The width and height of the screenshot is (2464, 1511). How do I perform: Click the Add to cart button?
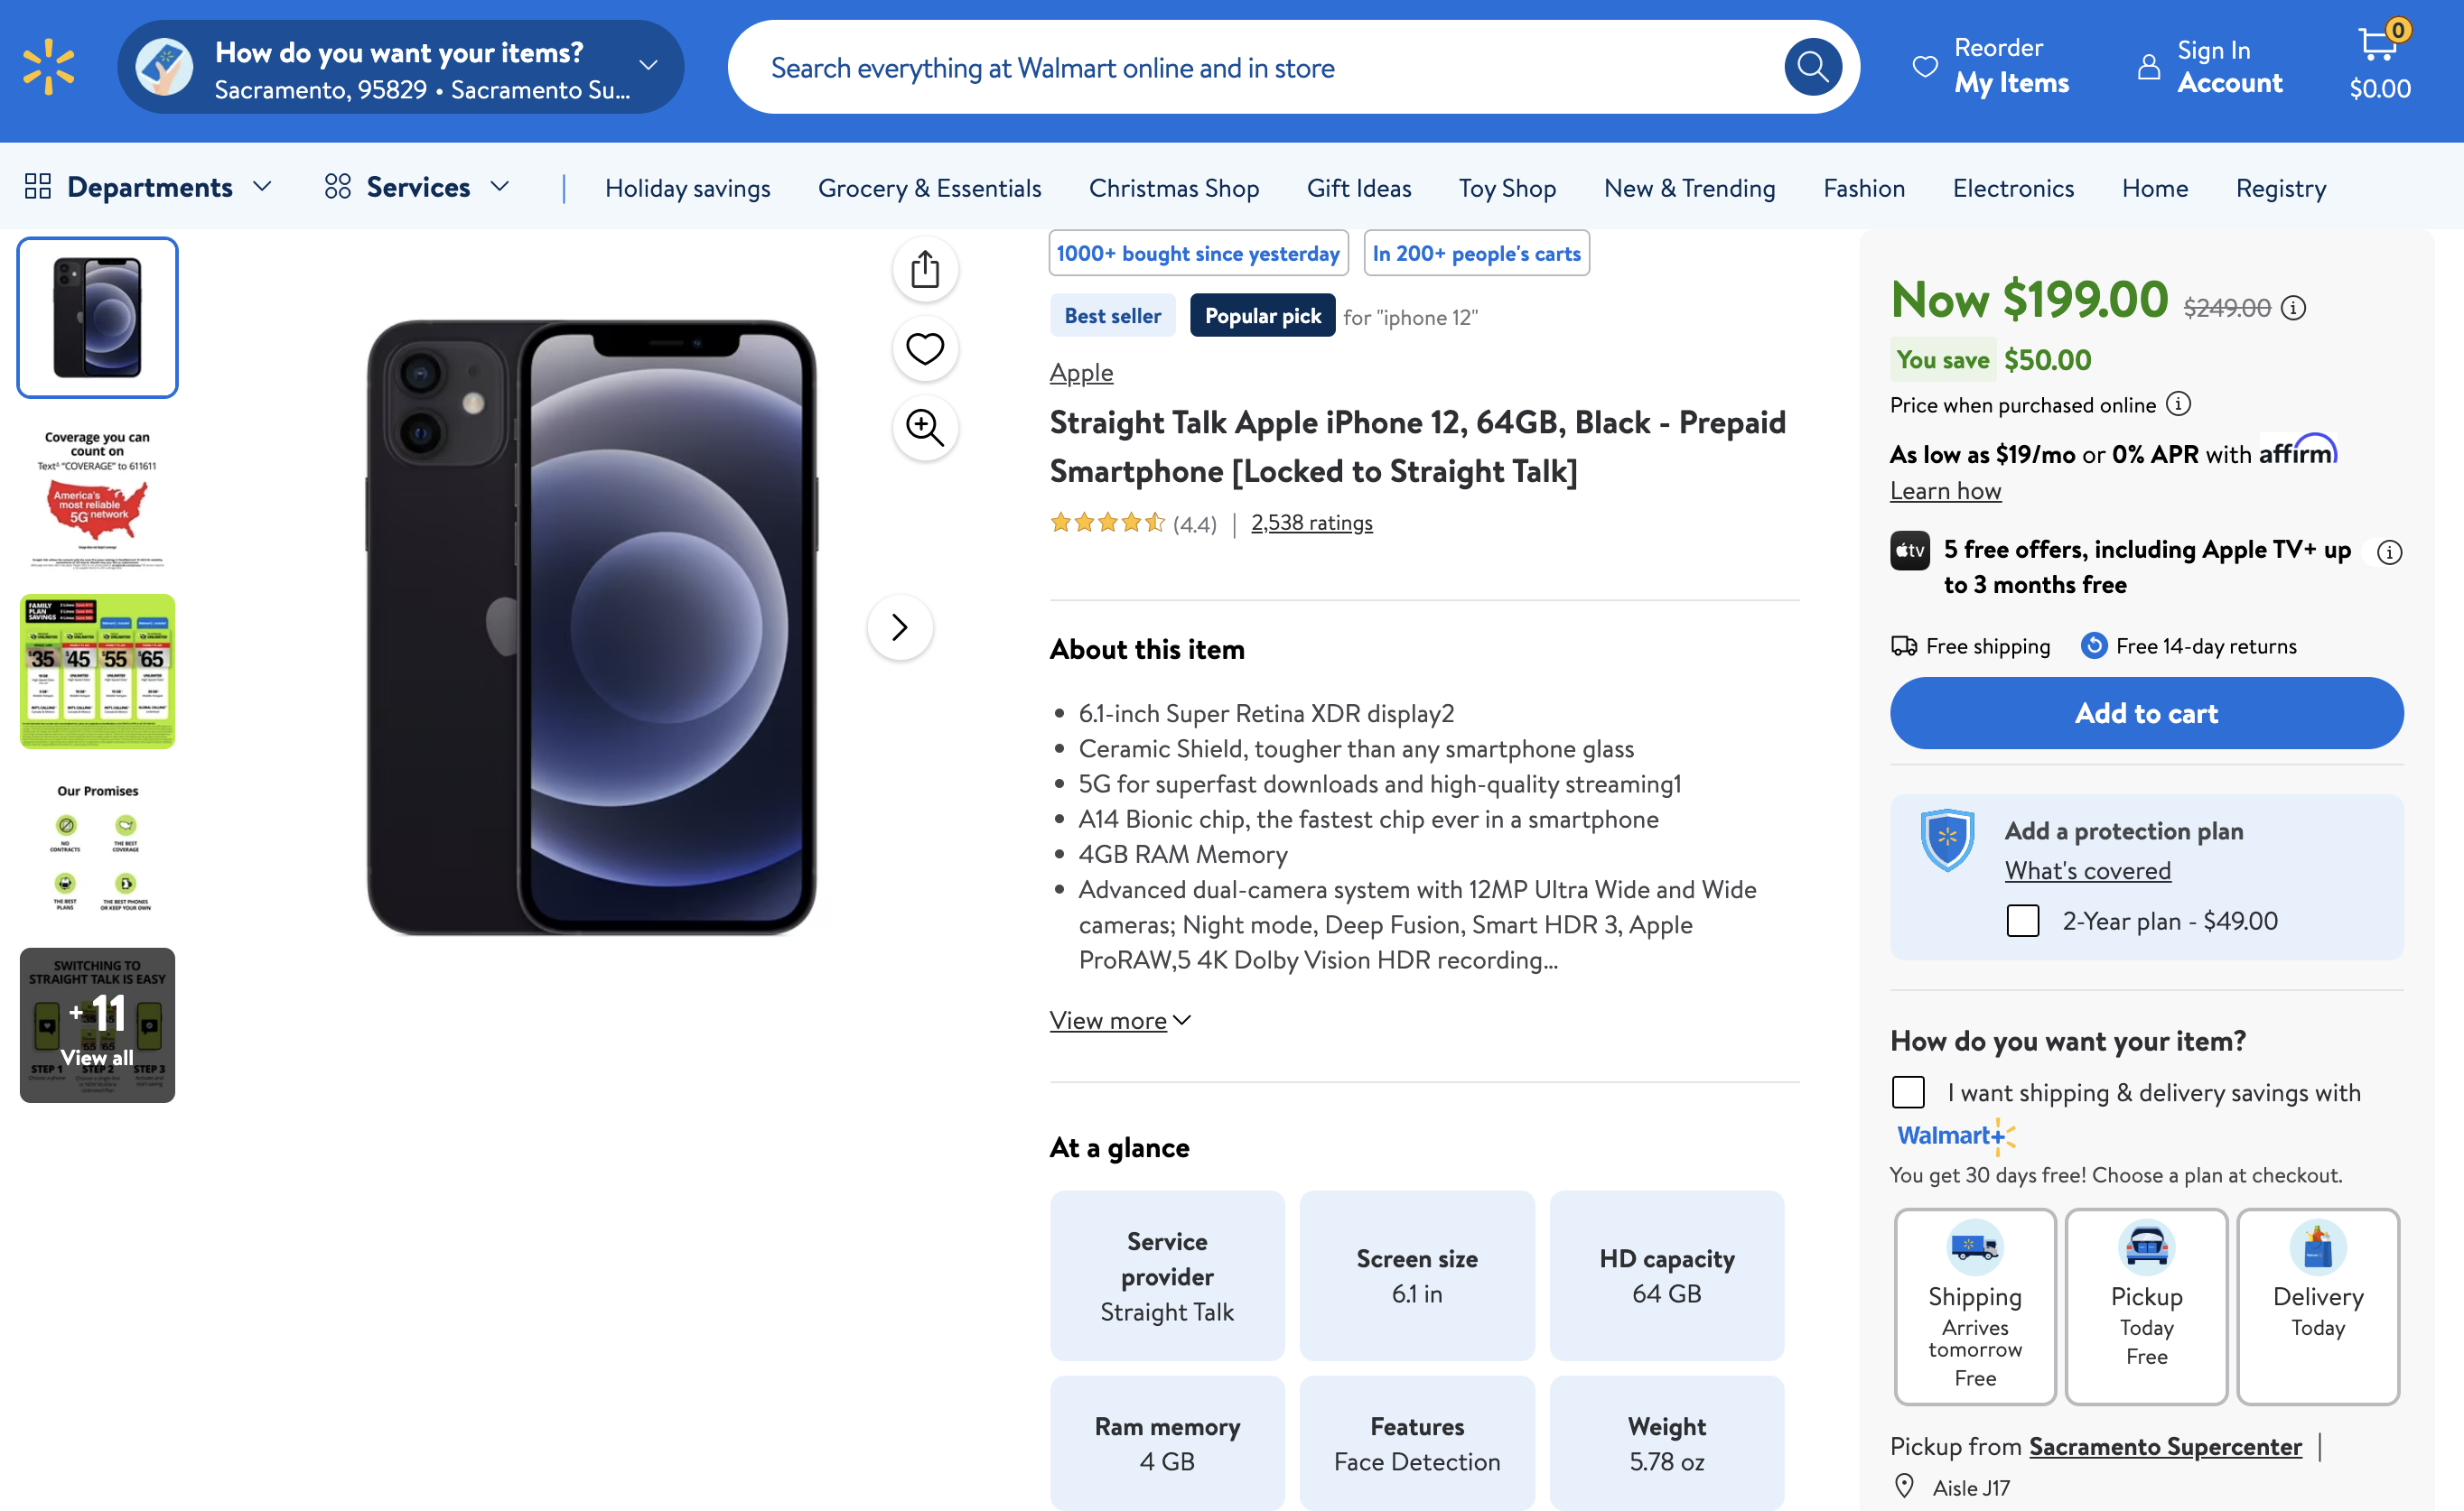tap(2146, 712)
